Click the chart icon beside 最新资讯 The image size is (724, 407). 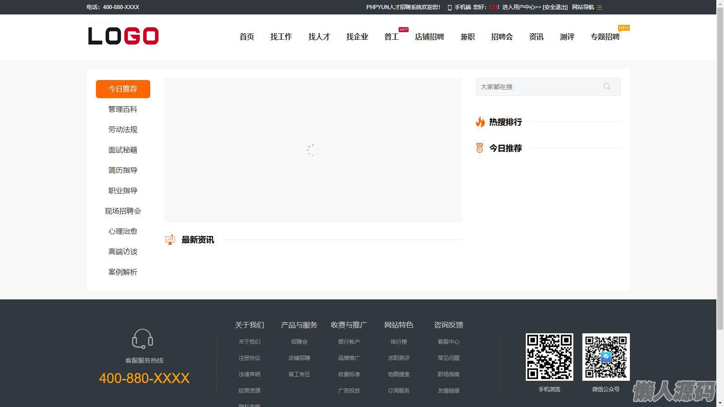coord(170,240)
